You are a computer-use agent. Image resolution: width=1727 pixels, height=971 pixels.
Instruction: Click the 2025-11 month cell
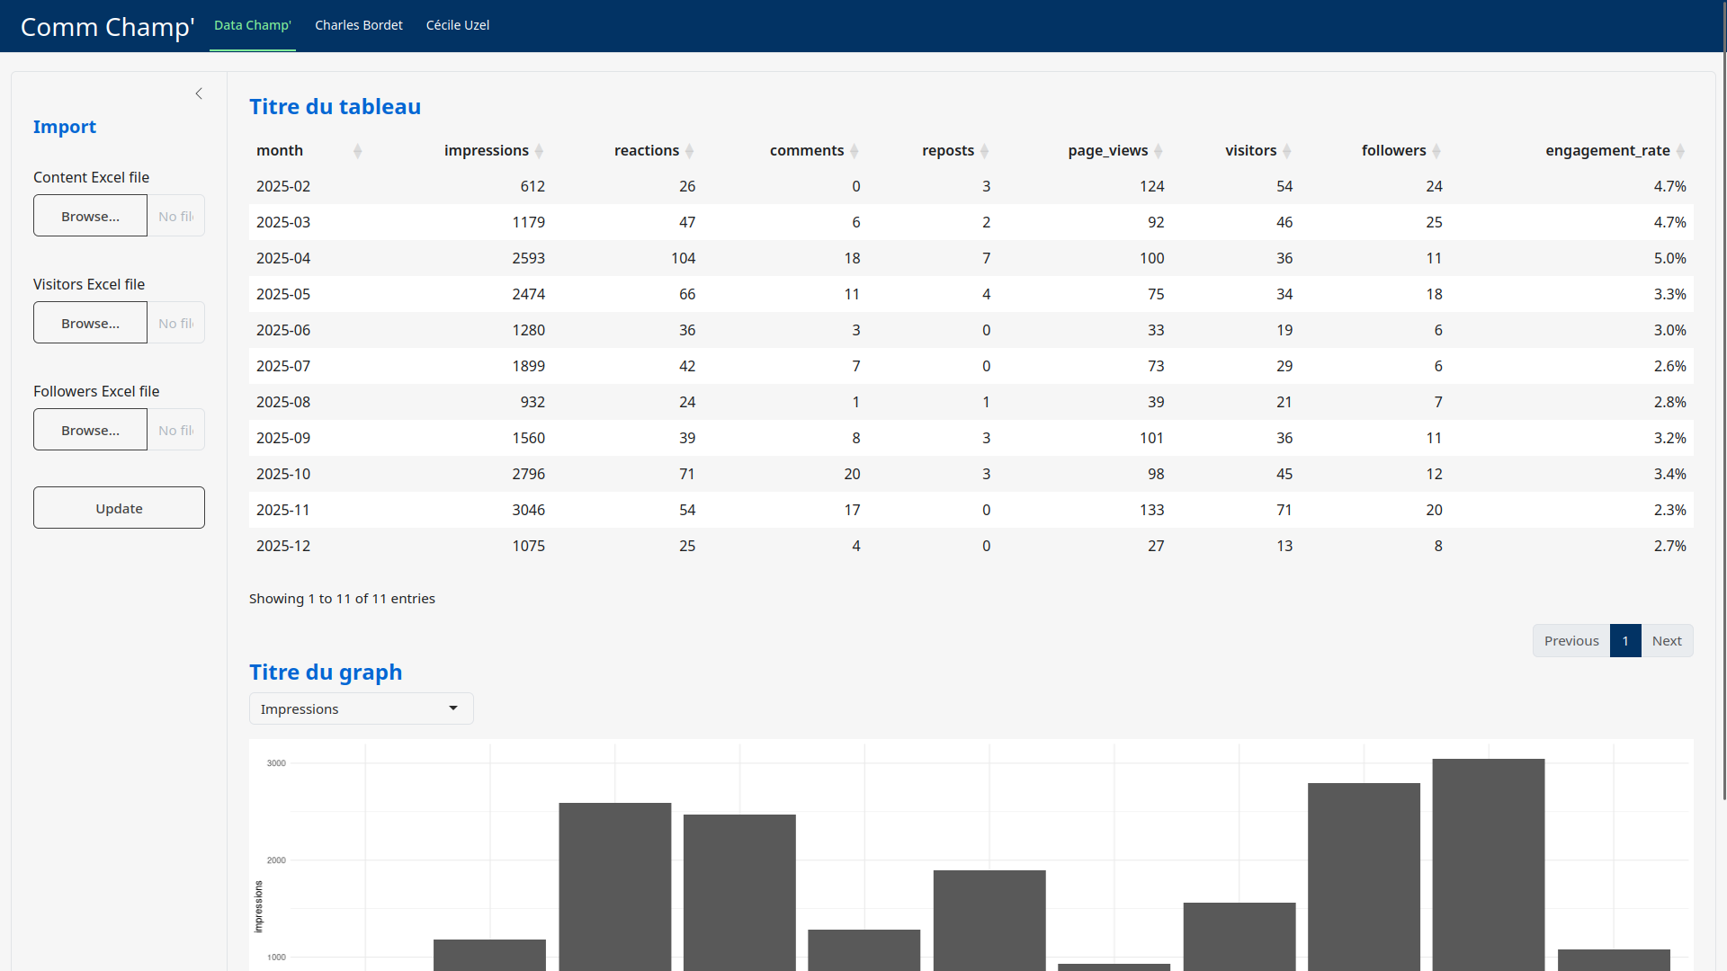coord(283,510)
